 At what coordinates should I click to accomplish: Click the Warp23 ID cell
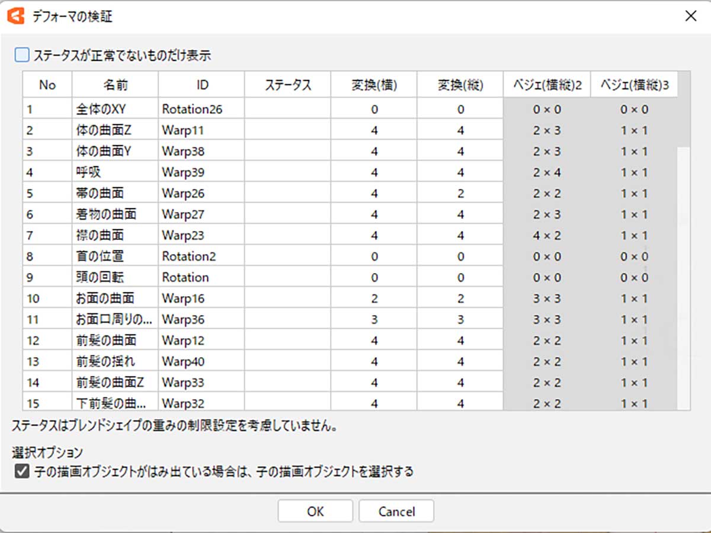pyautogui.click(x=201, y=236)
